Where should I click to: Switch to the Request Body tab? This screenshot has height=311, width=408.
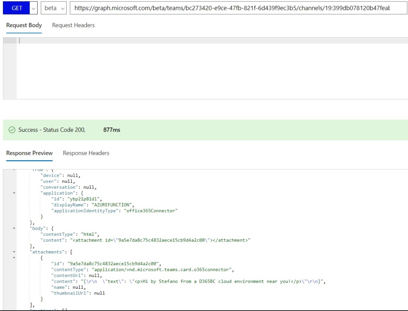[x=24, y=25]
